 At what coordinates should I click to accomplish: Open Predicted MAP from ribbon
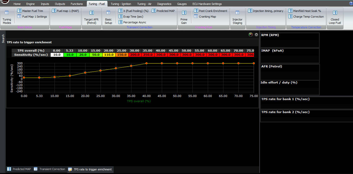[163, 11]
